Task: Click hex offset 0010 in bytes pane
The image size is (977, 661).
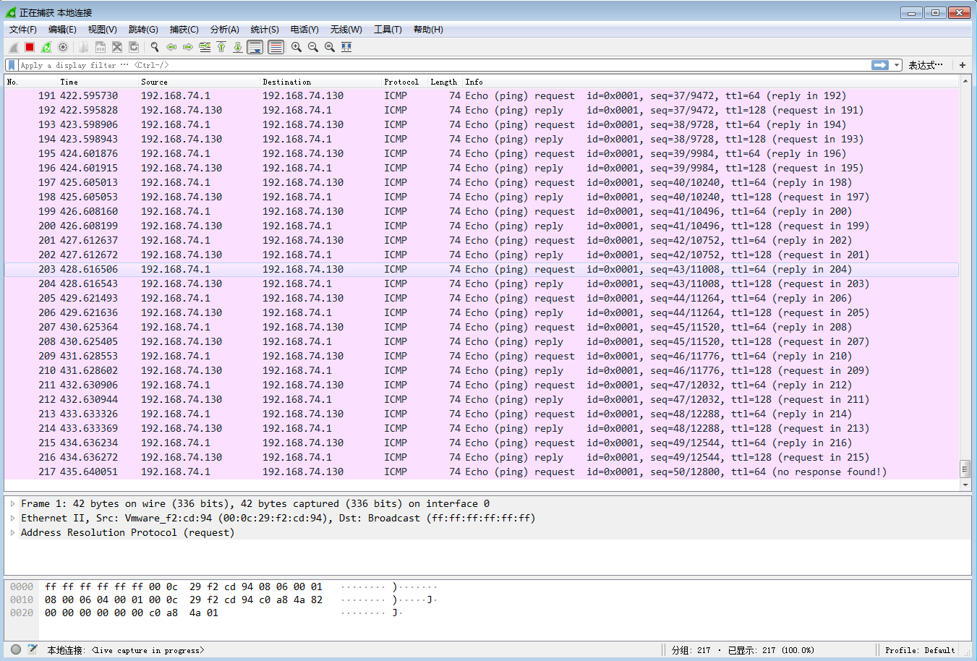Action: pyautogui.click(x=22, y=600)
